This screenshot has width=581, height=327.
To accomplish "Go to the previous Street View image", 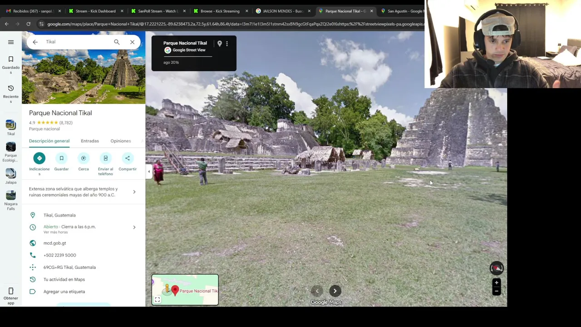I will [317, 291].
